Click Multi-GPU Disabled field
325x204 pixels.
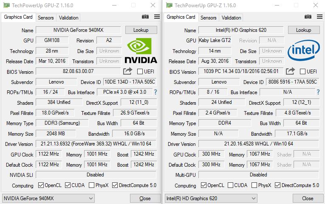(x=259, y=175)
